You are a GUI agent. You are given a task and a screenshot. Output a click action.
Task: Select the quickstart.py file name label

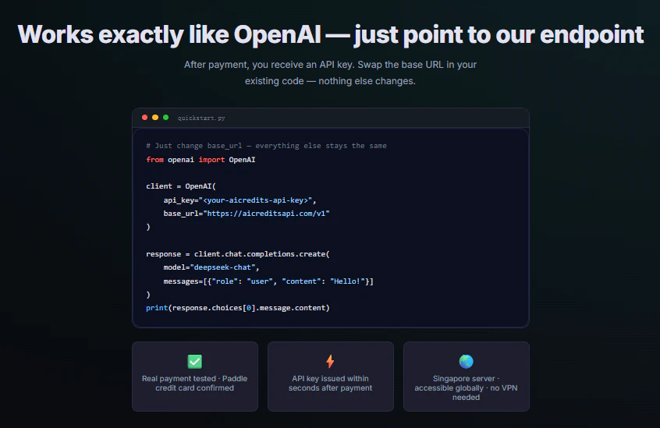(201, 118)
